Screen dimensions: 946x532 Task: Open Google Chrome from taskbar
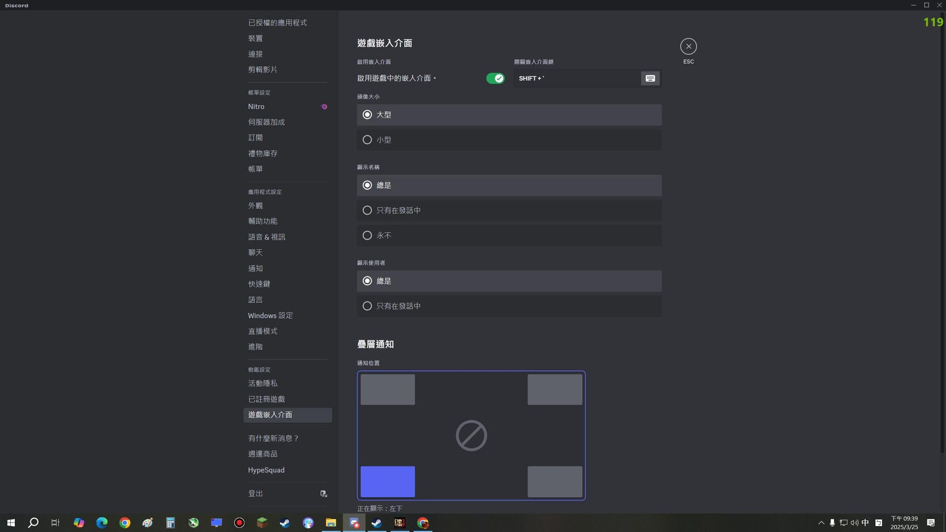point(125,523)
